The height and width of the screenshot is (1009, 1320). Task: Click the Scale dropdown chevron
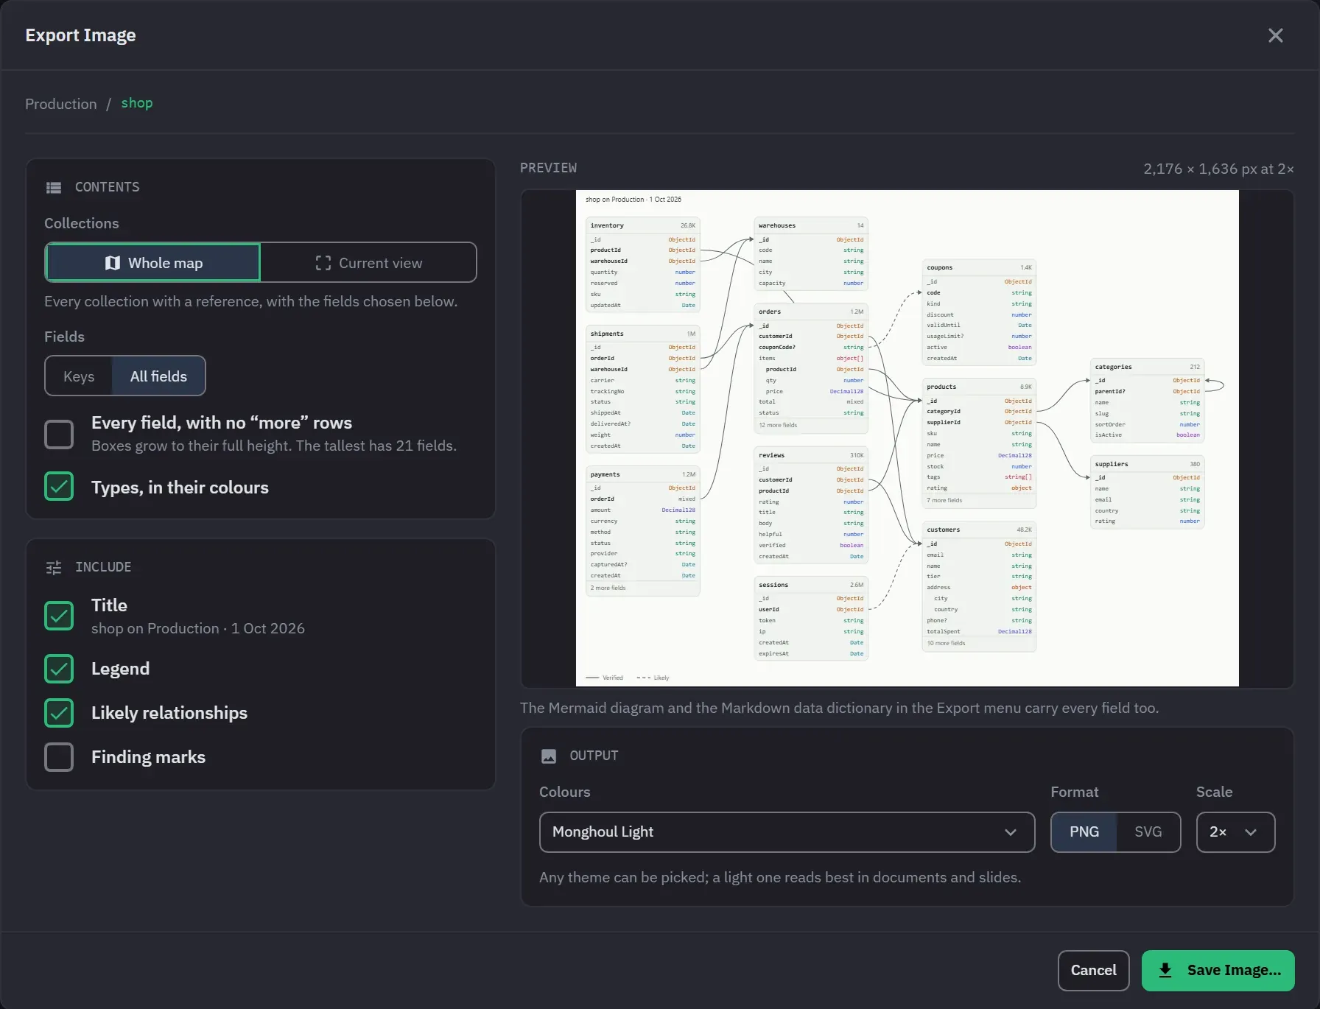coord(1251,832)
